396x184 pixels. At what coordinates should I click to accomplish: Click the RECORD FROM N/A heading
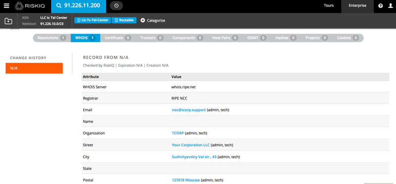coord(105,57)
